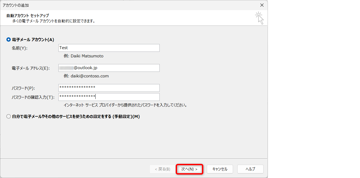The height and width of the screenshot is (178, 360).
Task: Focus the email address field with @outlook.jp
Action: [109, 68]
